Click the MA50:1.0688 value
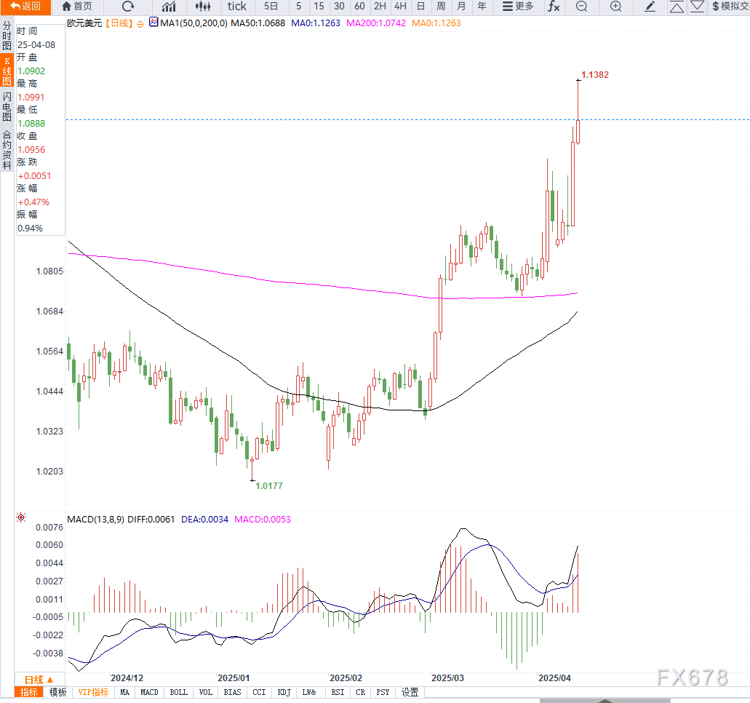This screenshot has width=750, height=703. (258, 23)
